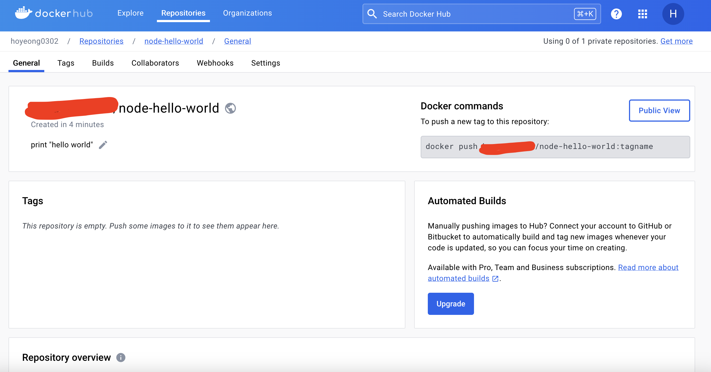The image size is (711, 372).
Task: Open the Builds tab
Action: point(103,63)
